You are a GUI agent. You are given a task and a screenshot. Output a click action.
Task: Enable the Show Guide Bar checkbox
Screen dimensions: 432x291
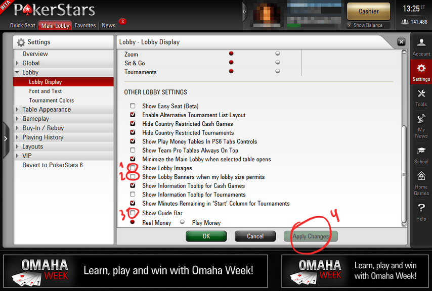tap(133, 213)
